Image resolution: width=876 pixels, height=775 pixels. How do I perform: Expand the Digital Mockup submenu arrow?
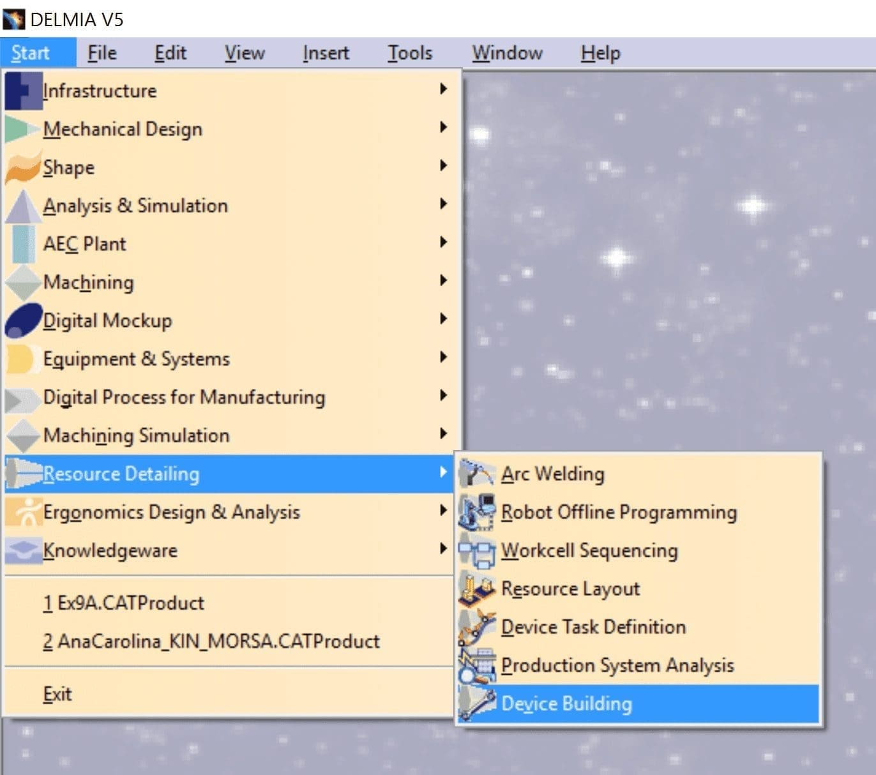pos(443,319)
